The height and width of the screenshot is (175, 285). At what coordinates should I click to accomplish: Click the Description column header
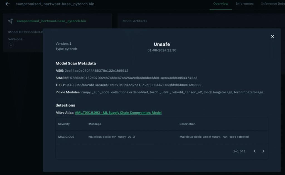187,124
